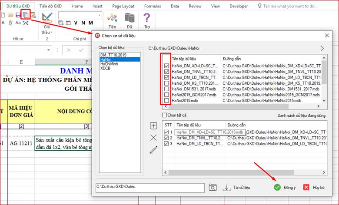Click the save icon in Hồ sơ group
The width and height of the screenshot is (339, 205).
click(x=18, y=15)
